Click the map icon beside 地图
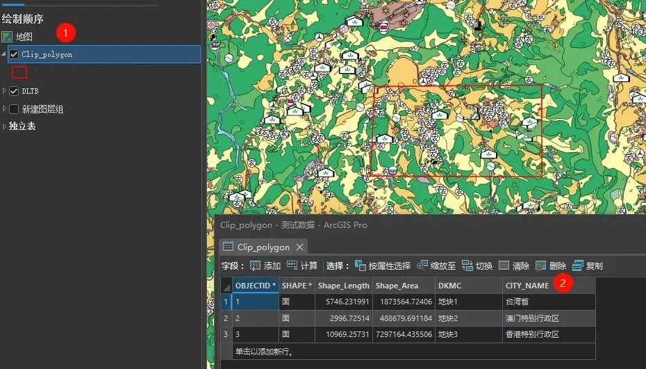The width and height of the screenshot is (646, 369). (7, 37)
